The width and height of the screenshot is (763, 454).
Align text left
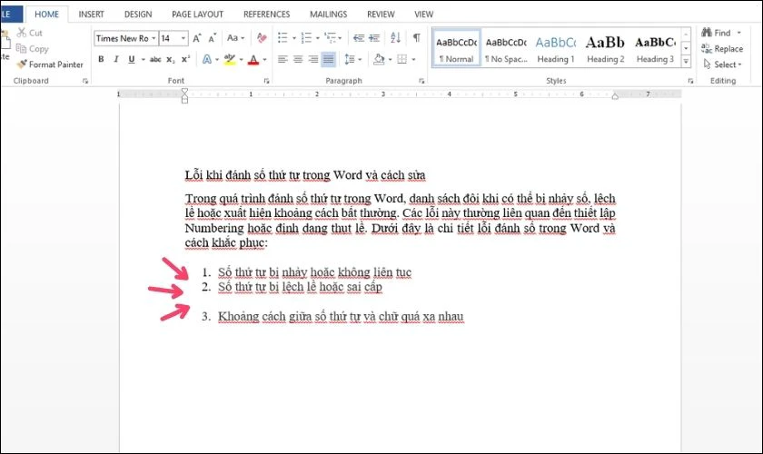click(282, 59)
